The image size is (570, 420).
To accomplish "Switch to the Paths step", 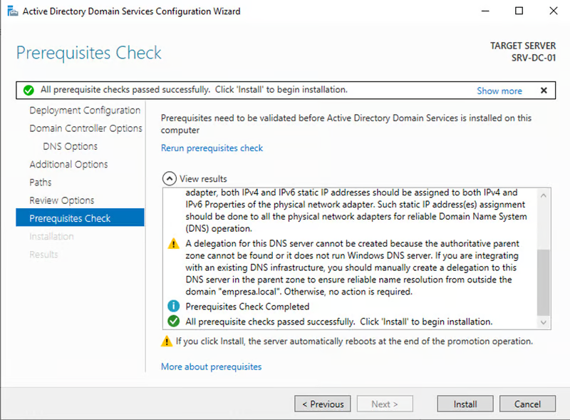I will 41,183.
